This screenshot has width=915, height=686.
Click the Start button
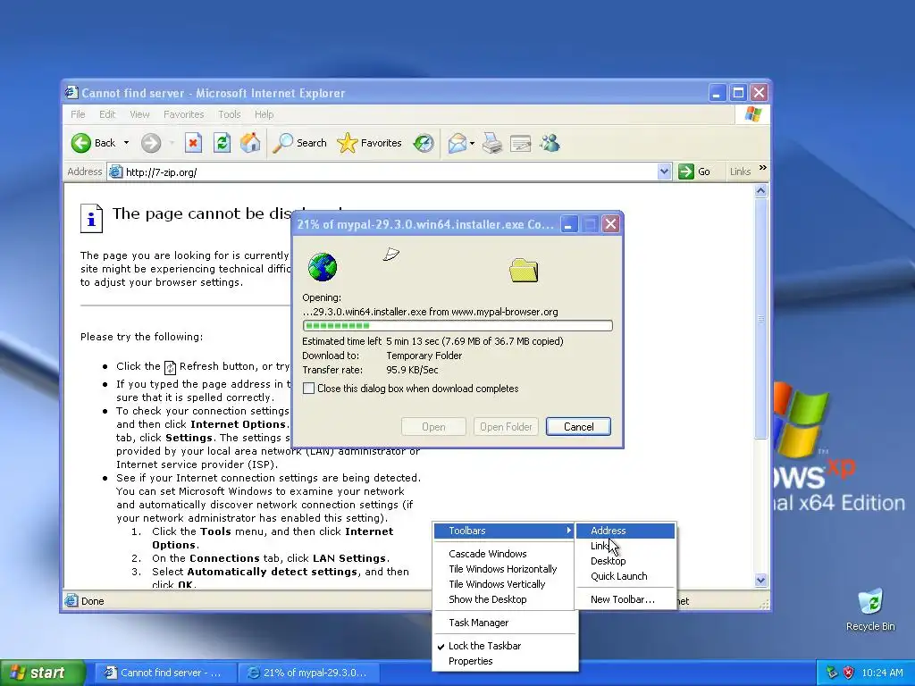(41, 673)
